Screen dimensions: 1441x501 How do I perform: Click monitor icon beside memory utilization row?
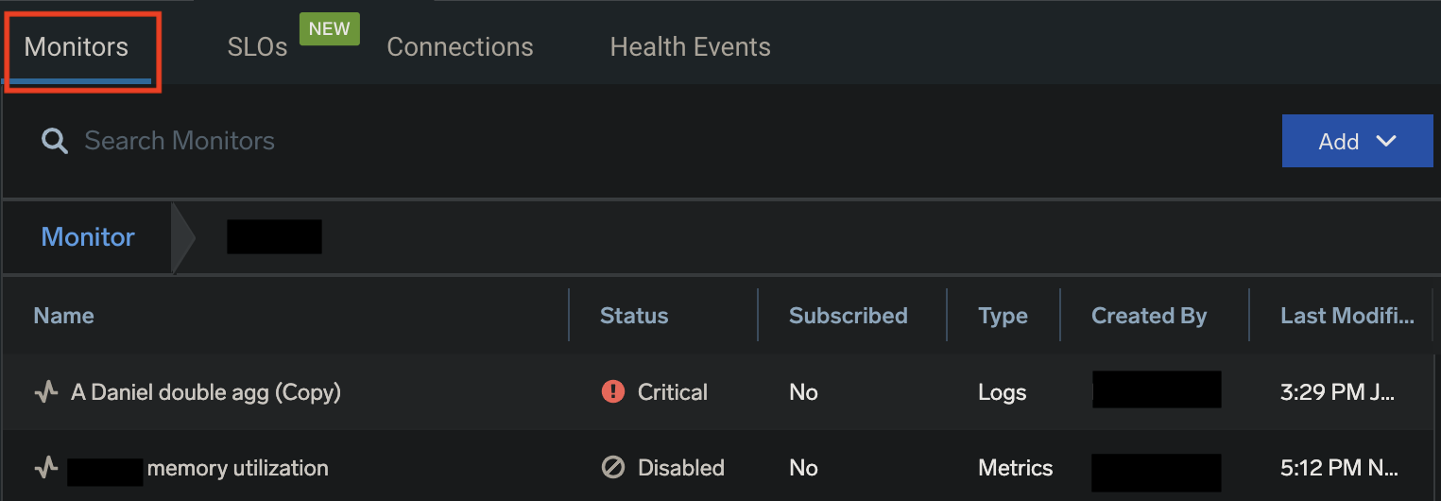[x=46, y=467]
